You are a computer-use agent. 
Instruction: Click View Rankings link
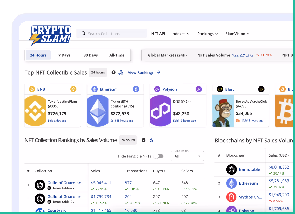[140, 72]
